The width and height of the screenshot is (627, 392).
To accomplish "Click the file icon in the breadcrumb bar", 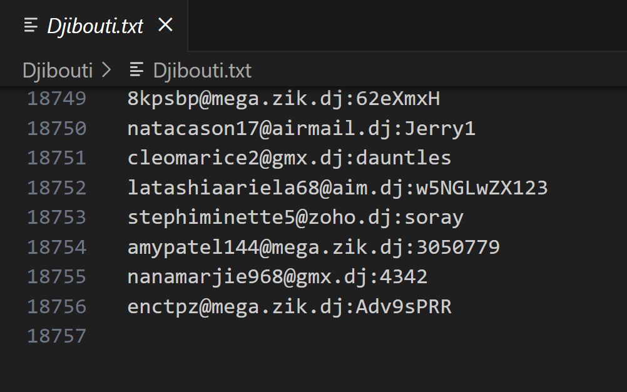I will [x=136, y=70].
